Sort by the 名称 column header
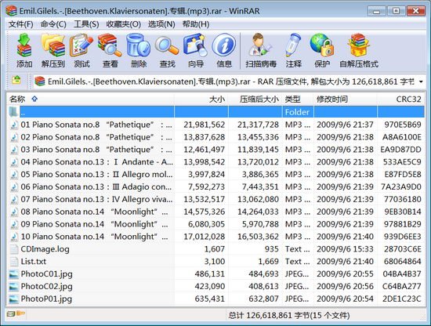The image size is (431, 326). click(91, 100)
